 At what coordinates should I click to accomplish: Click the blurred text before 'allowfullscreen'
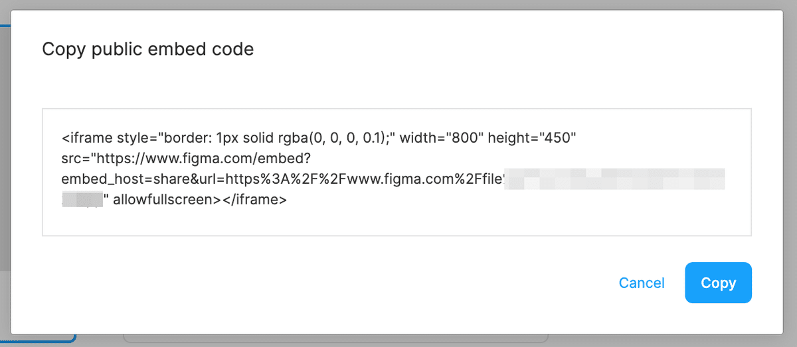83,199
